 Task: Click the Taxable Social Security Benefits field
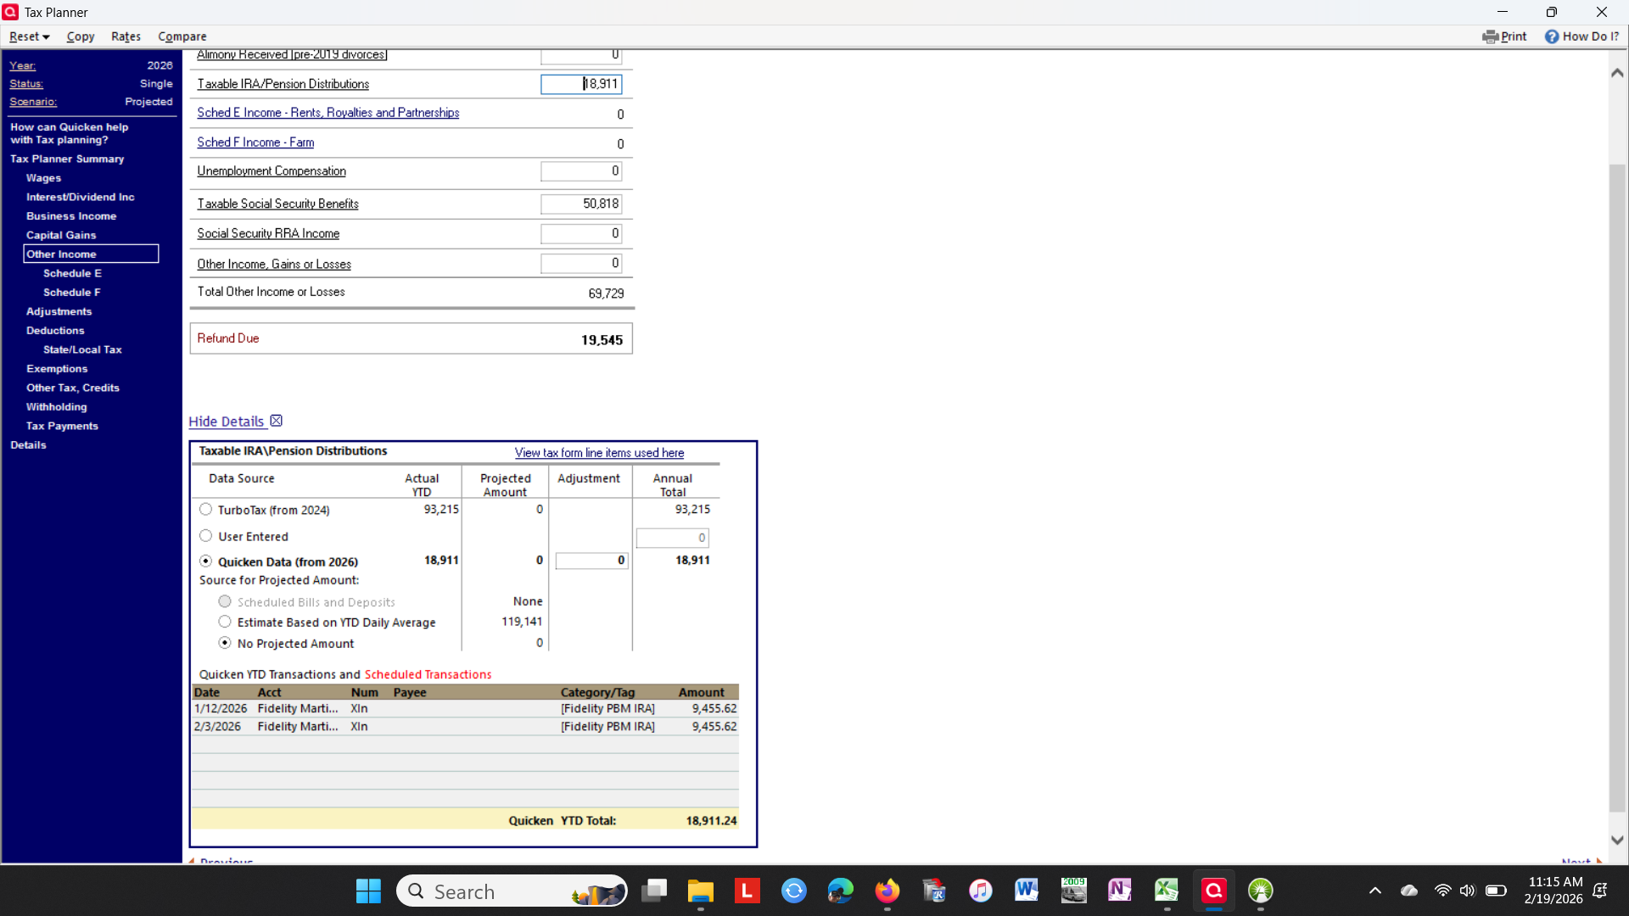(582, 204)
